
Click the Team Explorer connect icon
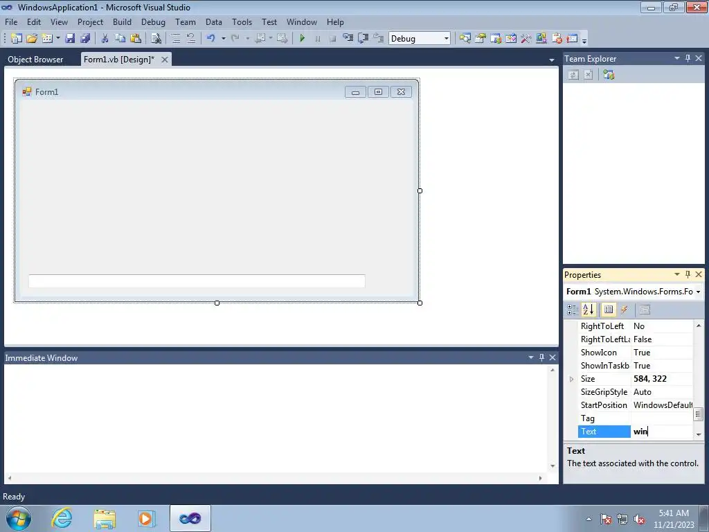[609, 75]
